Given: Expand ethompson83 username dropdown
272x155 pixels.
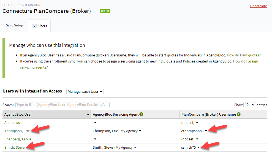Looking at the screenshot, I should point(206,131).
